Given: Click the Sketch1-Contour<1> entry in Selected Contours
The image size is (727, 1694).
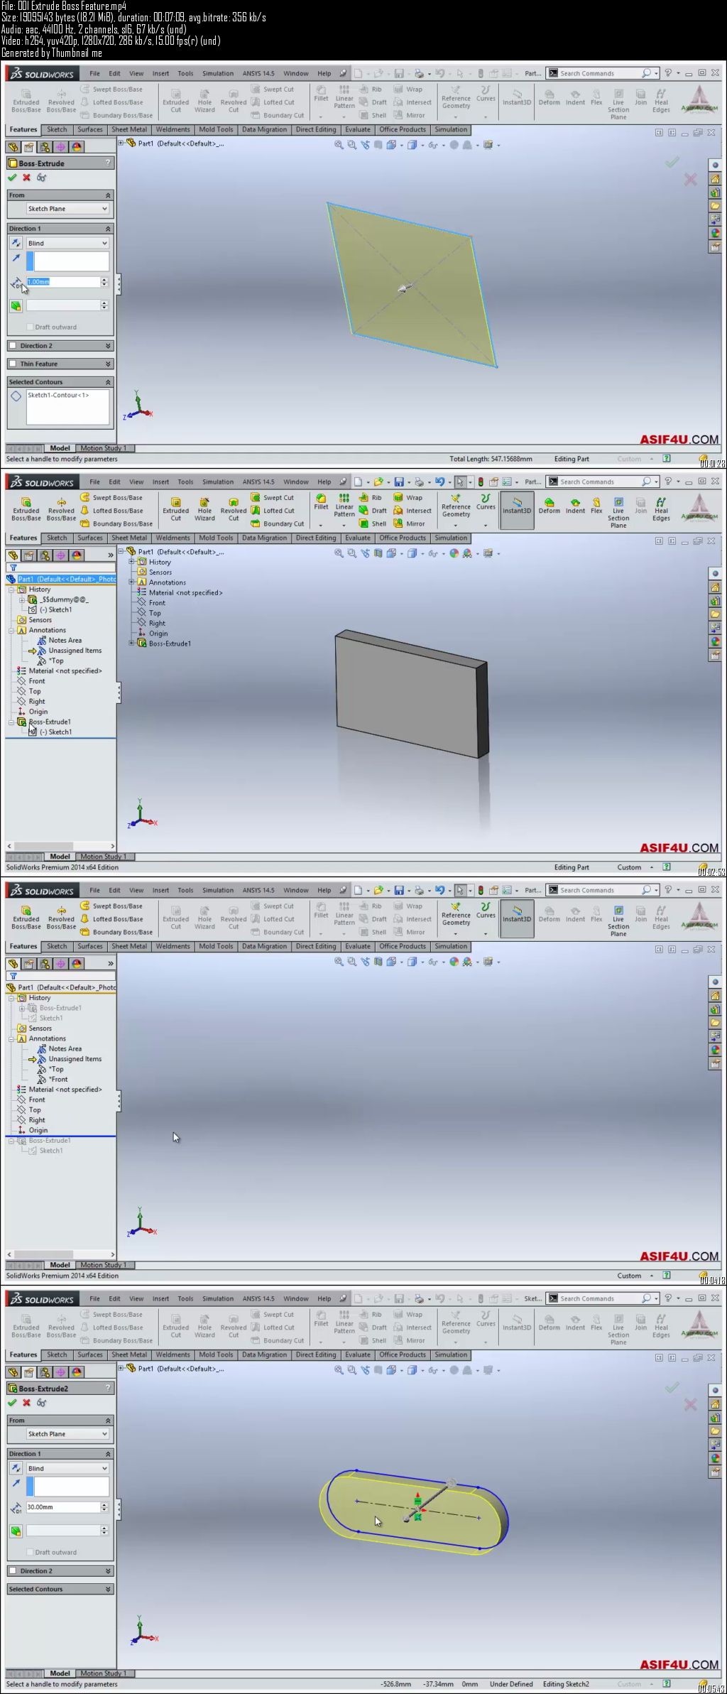Looking at the screenshot, I should click(x=58, y=395).
